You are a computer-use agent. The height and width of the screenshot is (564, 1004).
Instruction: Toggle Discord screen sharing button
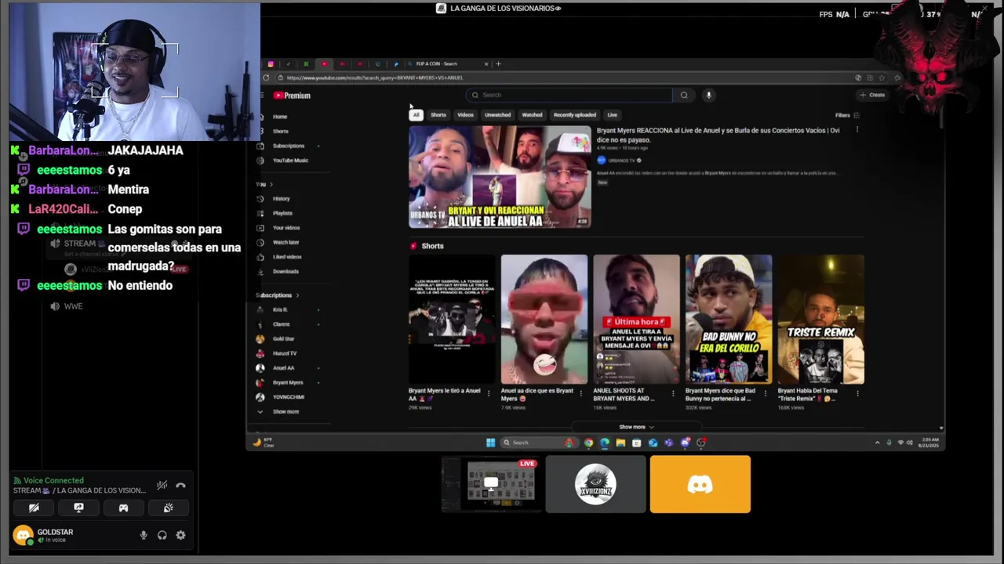(x=78, y=508)
